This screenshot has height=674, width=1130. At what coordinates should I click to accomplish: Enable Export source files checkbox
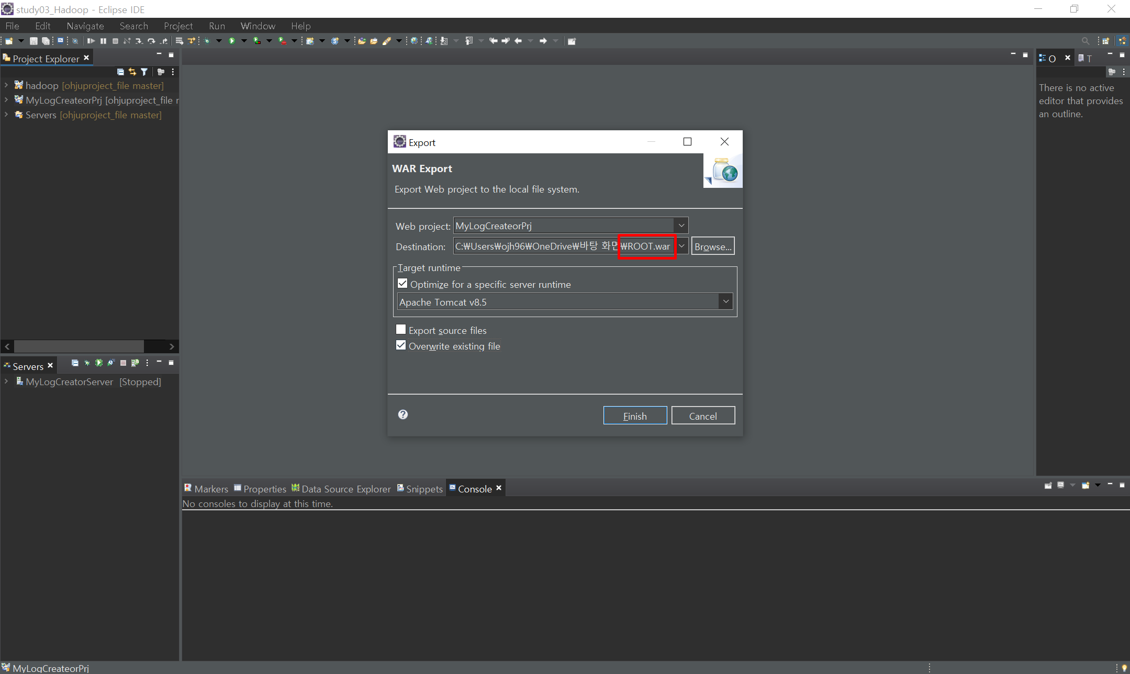(x=401, y=330)
